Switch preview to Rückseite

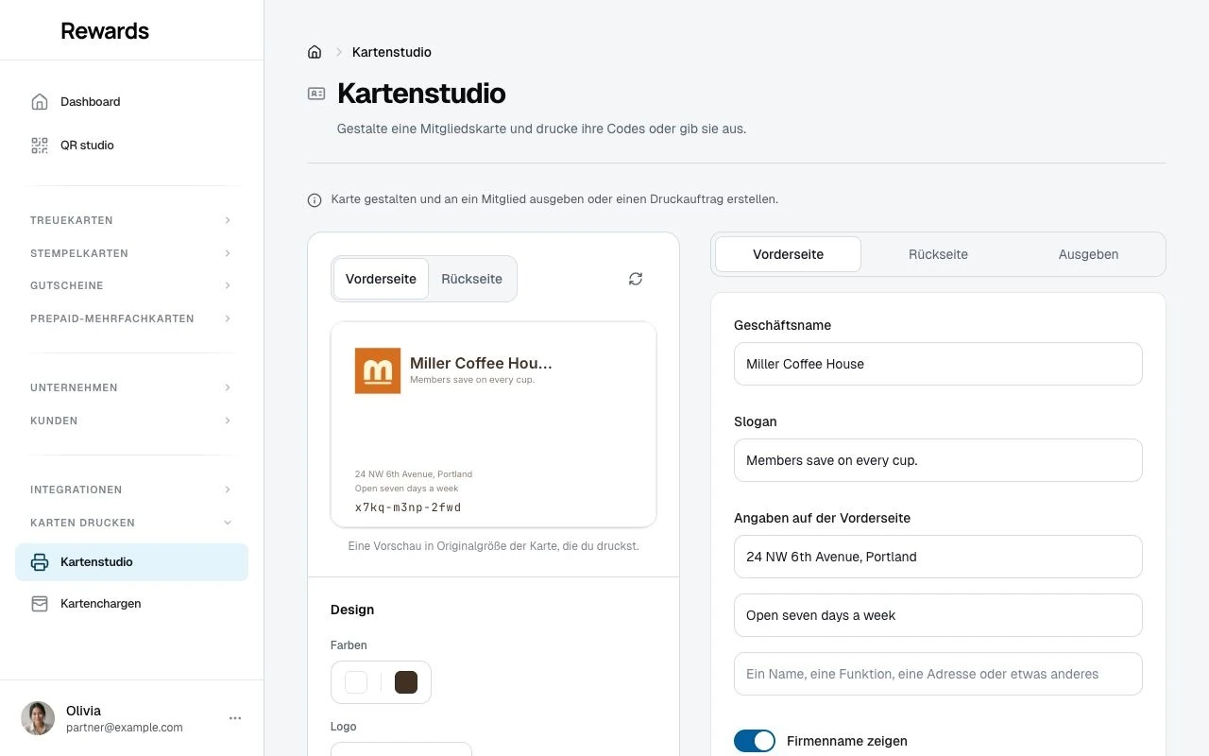click(472, 279)
